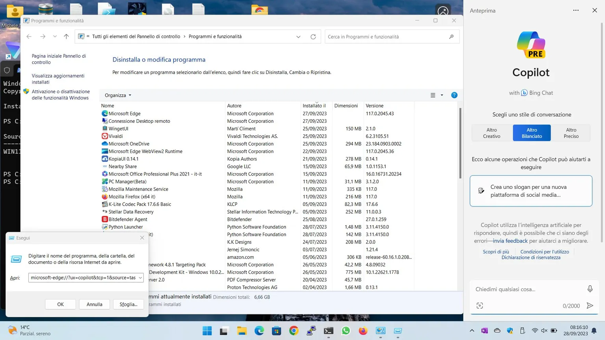Screen dimensions: 605x340
Task: Open the Organizza menu
Action: [117, 95]
